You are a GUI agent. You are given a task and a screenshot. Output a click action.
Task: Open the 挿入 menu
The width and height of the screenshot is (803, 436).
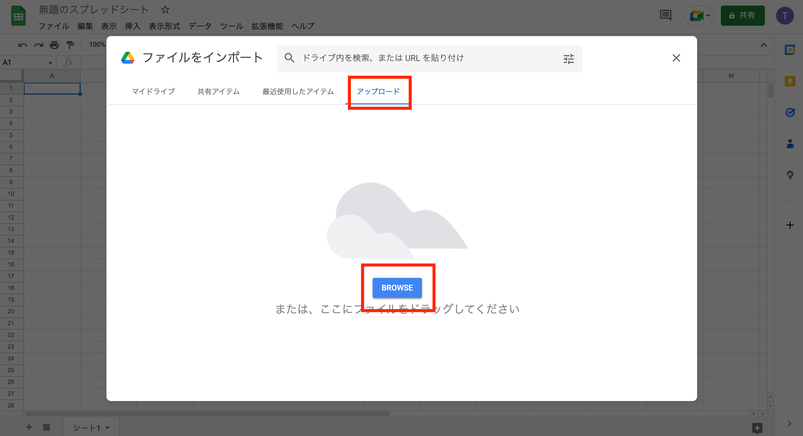coord(133,26)
